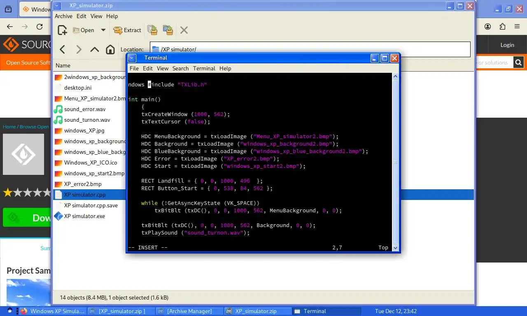The height and width of the screenshot is (316, 527).
Task: Open Terminal menu in Terminal window
Action: click(x=204, y=68)
